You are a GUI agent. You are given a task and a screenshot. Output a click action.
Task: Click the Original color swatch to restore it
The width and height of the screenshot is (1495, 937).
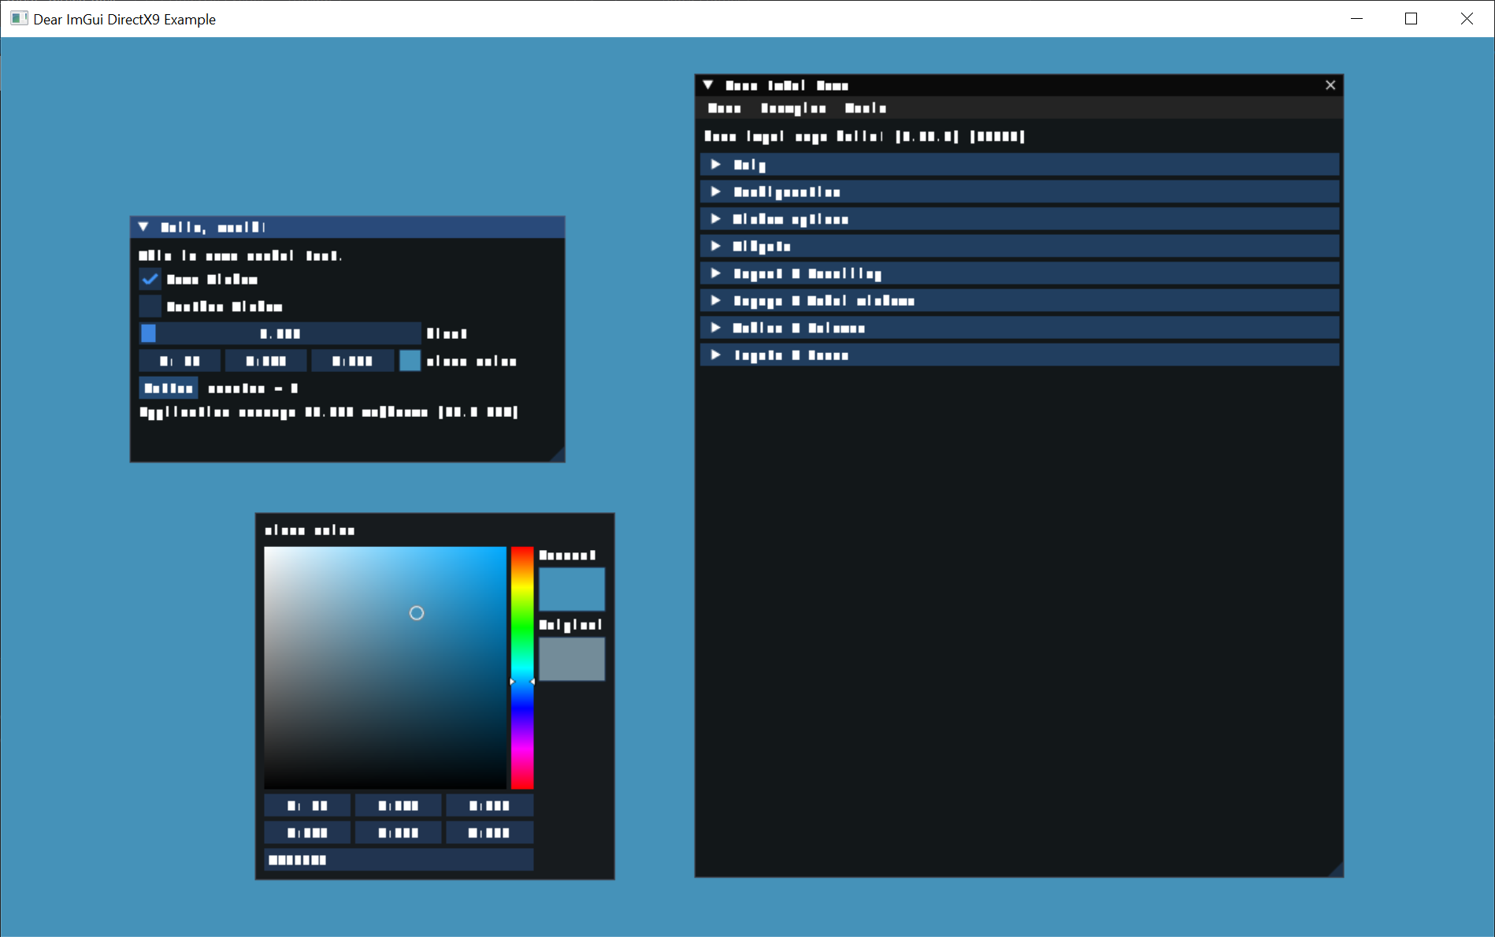[x=572, y=659]
